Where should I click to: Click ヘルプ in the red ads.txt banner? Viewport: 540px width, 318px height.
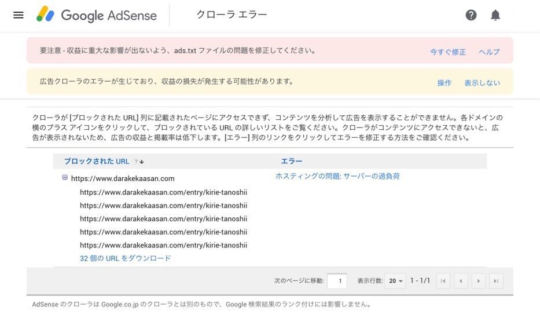click(x=489, y=52)
